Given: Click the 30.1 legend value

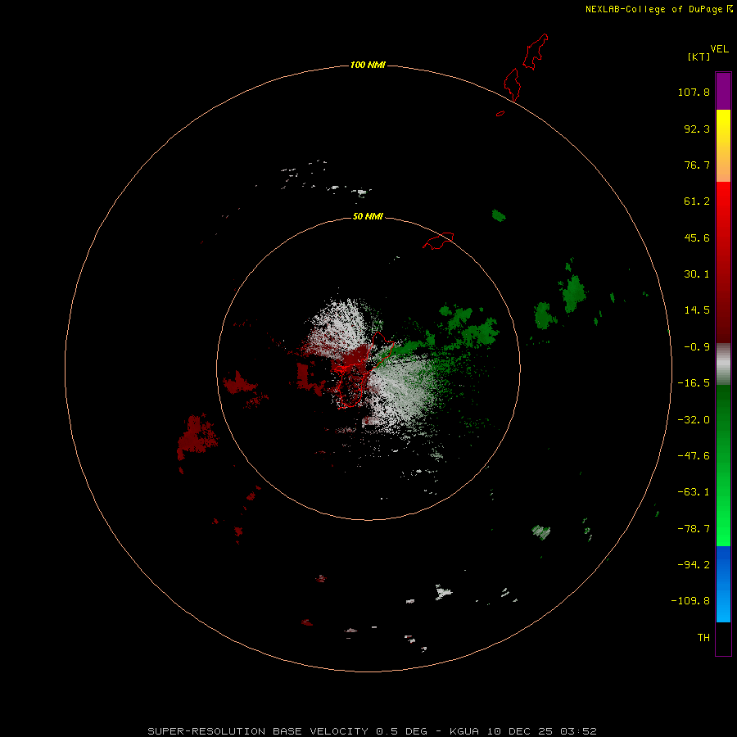Looking at the screenshot, I should pyautogui.click(x=697, y=274).
